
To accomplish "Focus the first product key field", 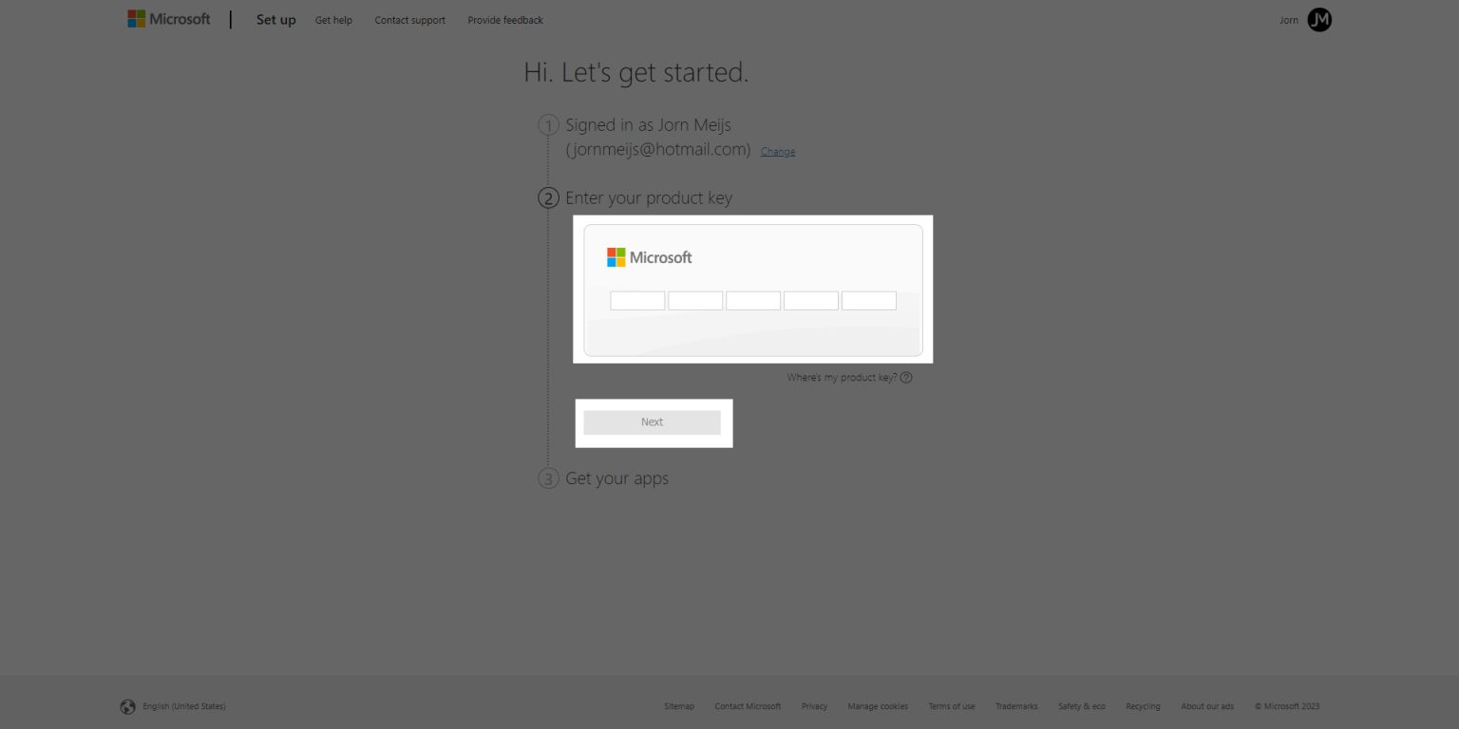I will click(637, 301).
